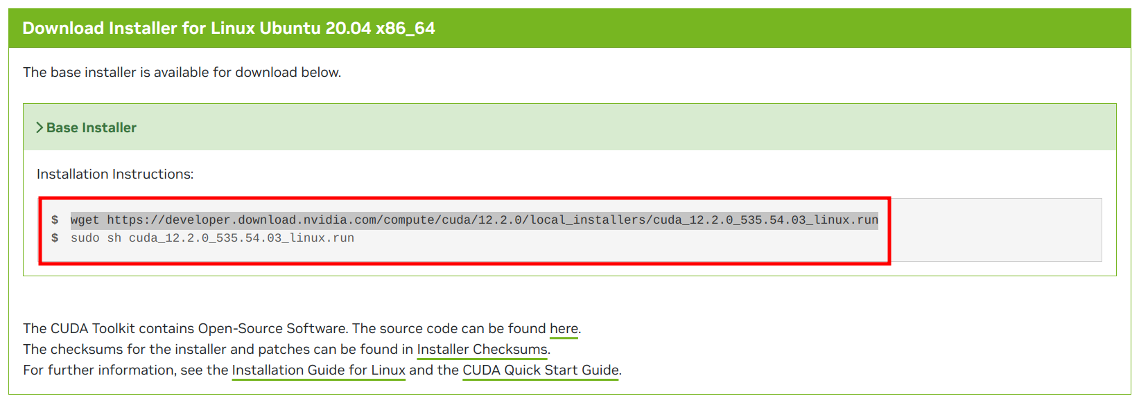Screen dimensions: 1148x403
Task: Click the Base Installer section title
Action: tap(92, 127)
